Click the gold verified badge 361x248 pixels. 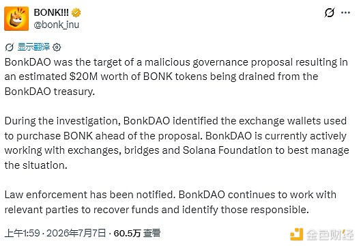(76, 12)
